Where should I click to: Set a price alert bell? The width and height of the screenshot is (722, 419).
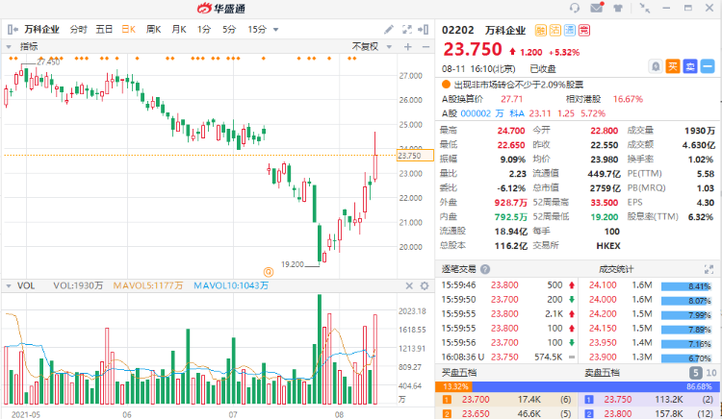point(656,66)
